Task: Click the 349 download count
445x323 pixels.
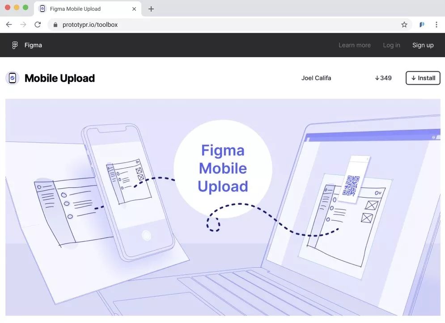Action: [383, 78]
